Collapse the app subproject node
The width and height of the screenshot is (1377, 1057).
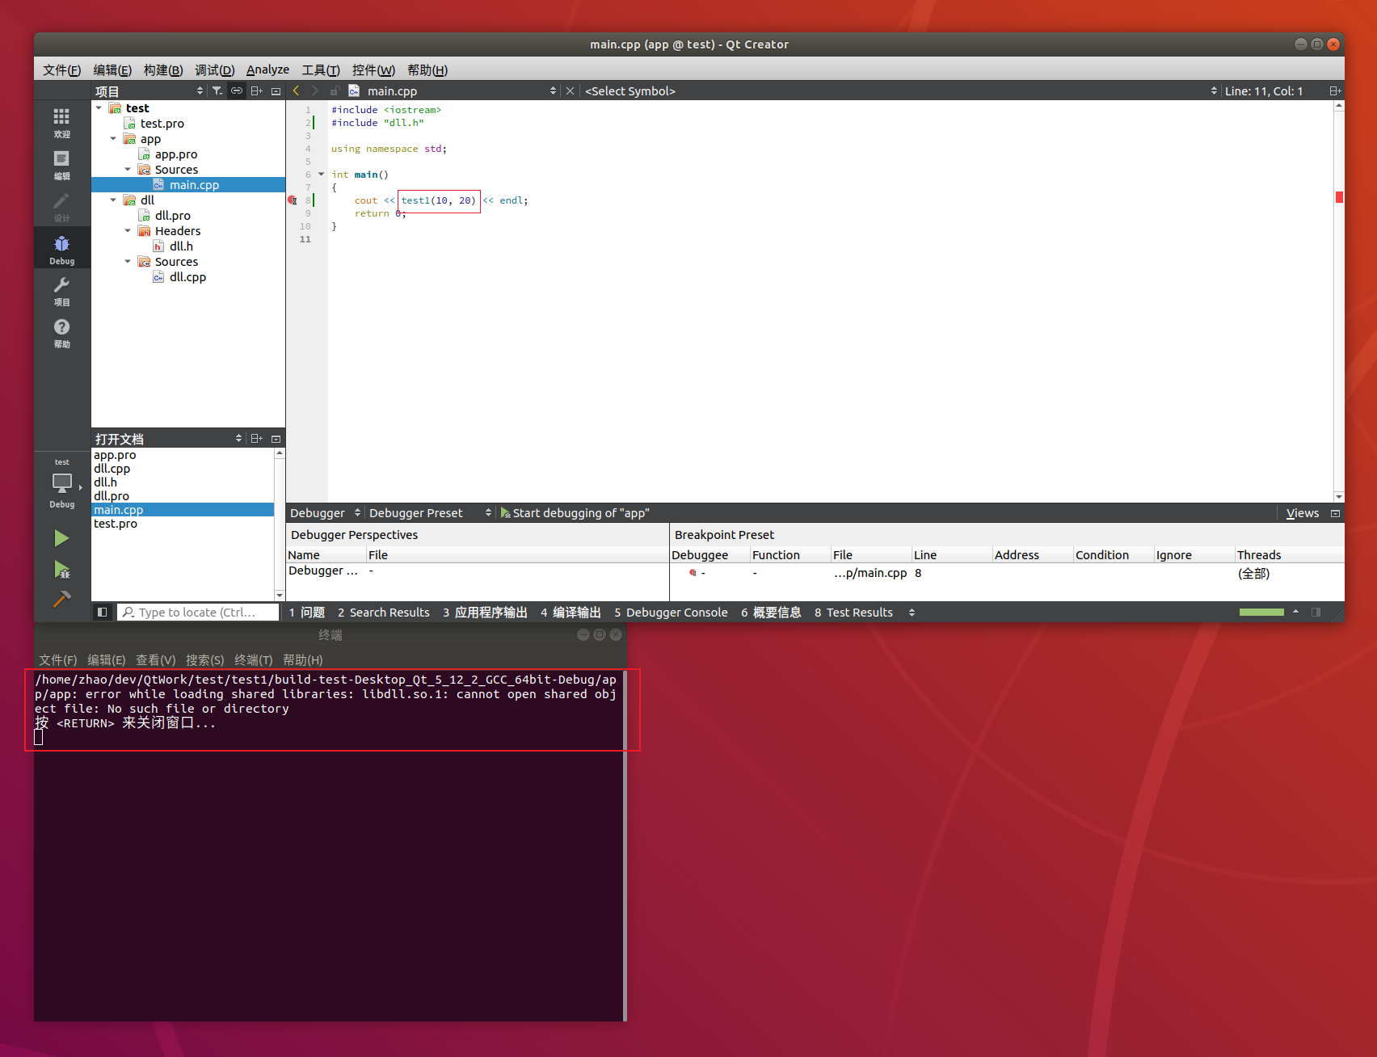[x=113, y=139]
